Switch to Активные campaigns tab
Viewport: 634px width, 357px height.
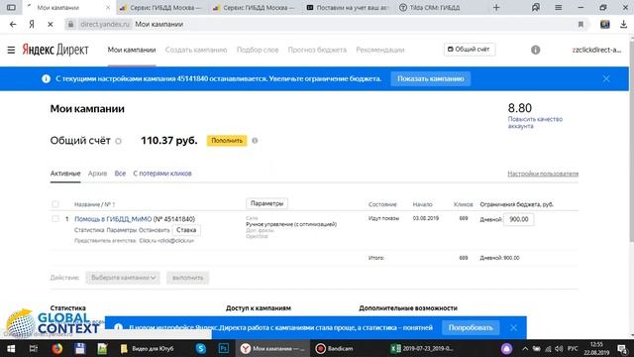[65, 174]
